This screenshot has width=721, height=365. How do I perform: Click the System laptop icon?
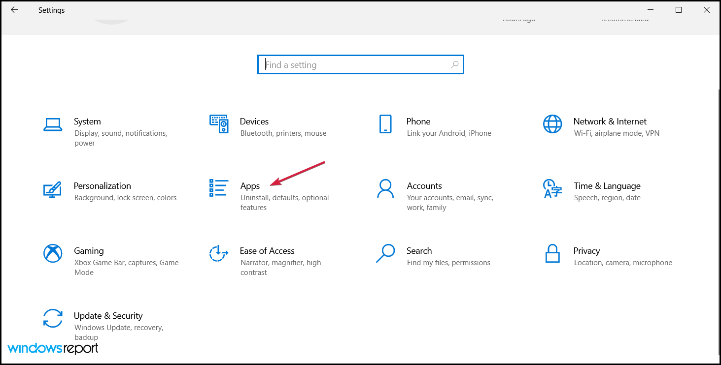click(x=53, y=124)
